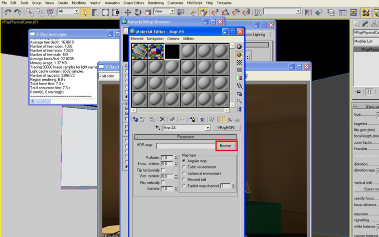Activate the Select and Scale tool

148,13
